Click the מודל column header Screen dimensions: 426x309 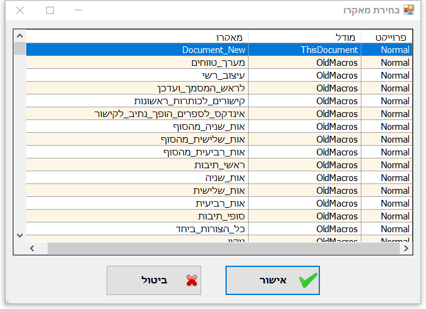coord(305,37)
